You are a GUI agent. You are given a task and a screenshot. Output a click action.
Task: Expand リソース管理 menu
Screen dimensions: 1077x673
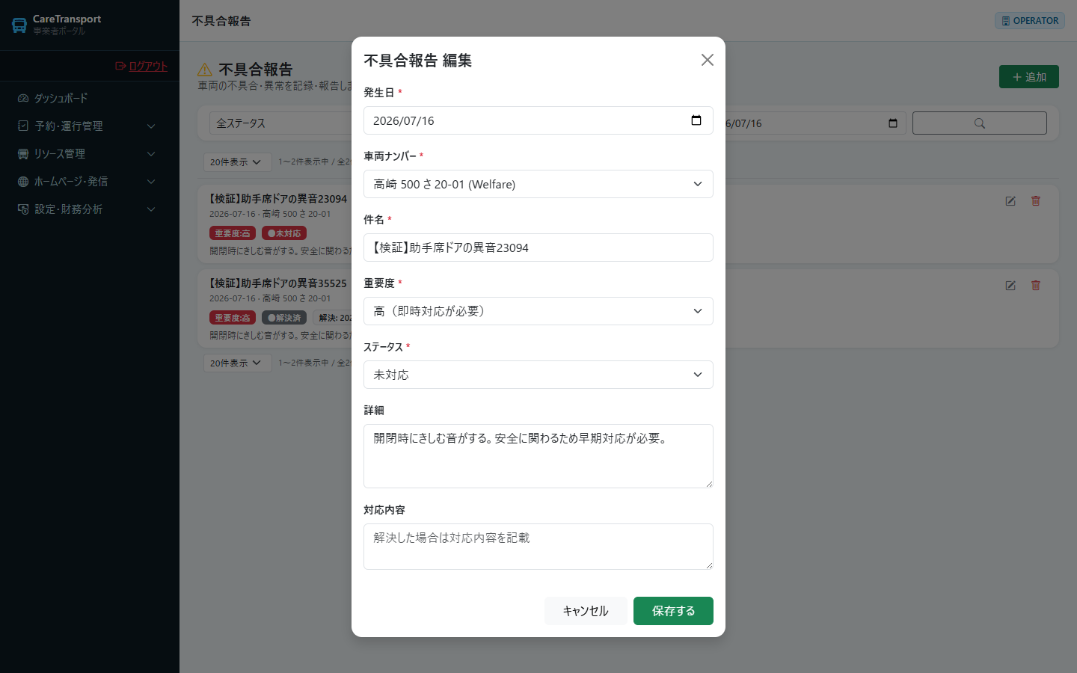pos(90,153)
